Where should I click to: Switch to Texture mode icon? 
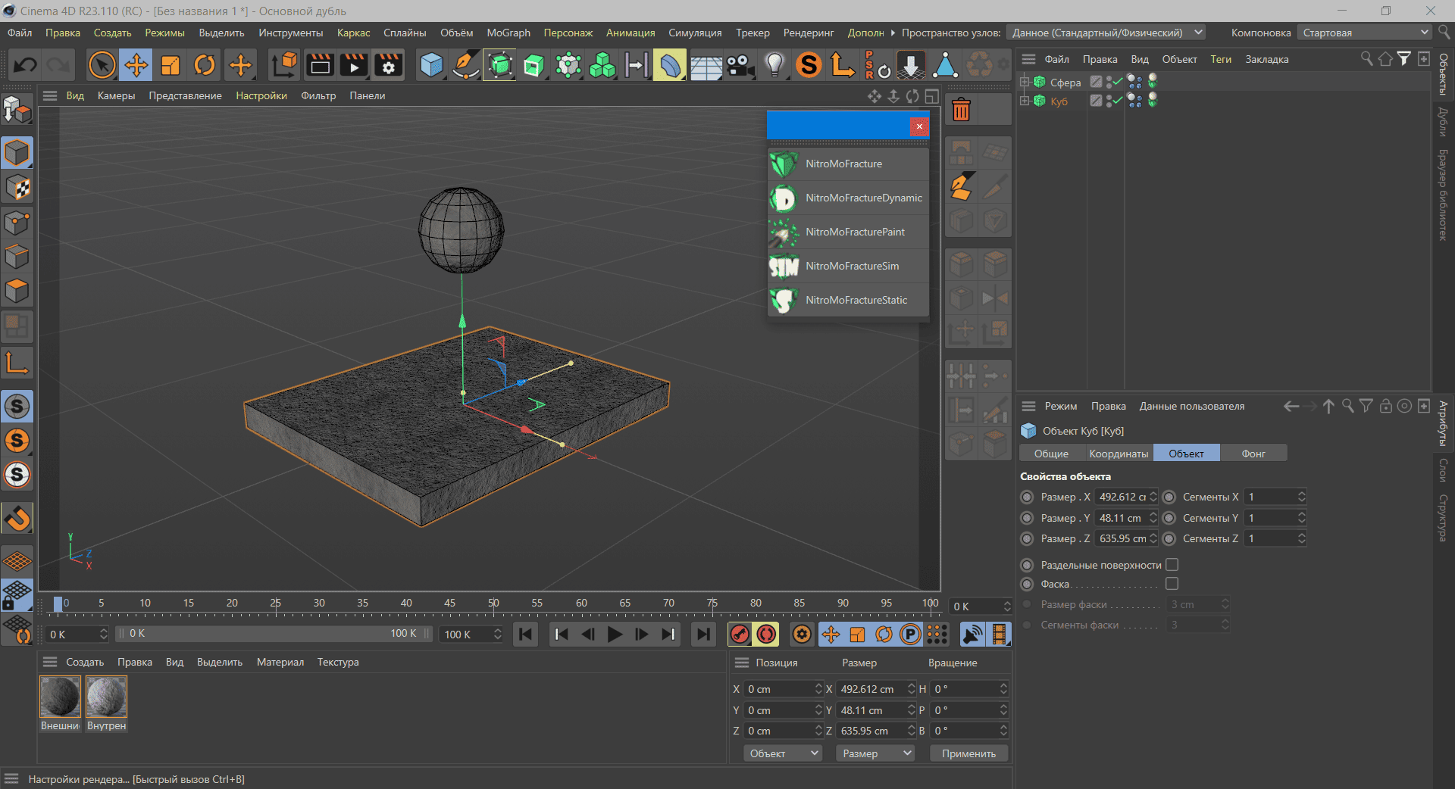(17, 187)
